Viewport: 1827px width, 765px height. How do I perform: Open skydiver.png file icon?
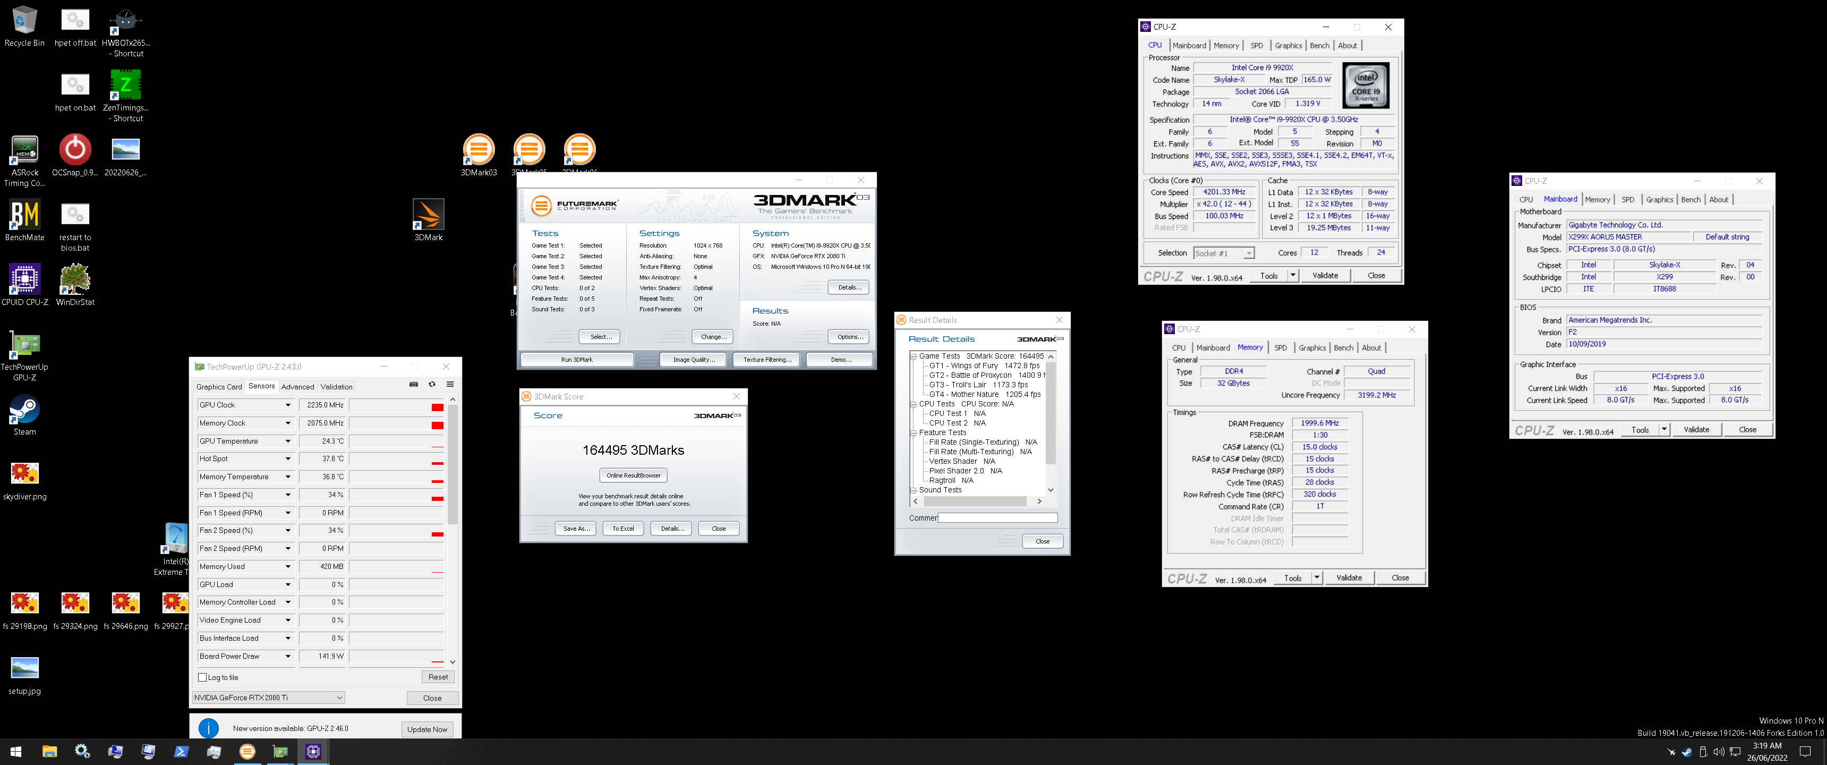24,480
